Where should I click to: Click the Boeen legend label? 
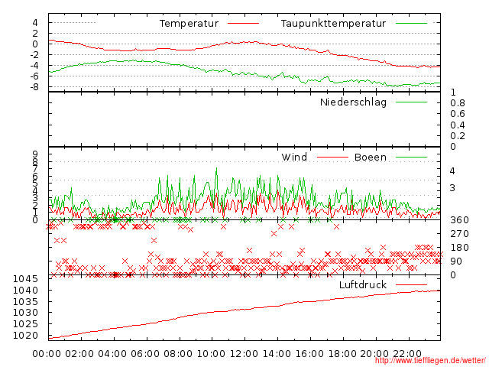click(371, 157)
